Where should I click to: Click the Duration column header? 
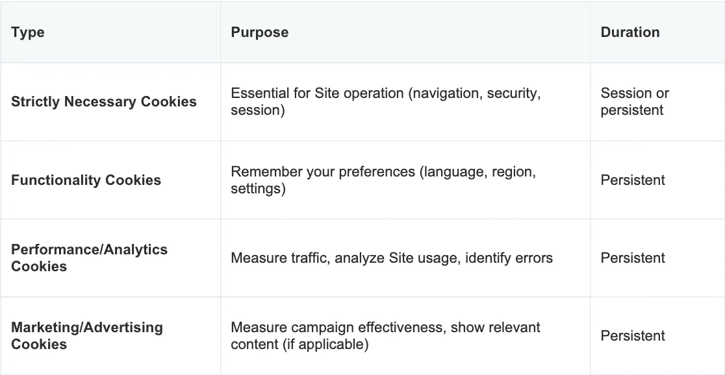[630, 32]
